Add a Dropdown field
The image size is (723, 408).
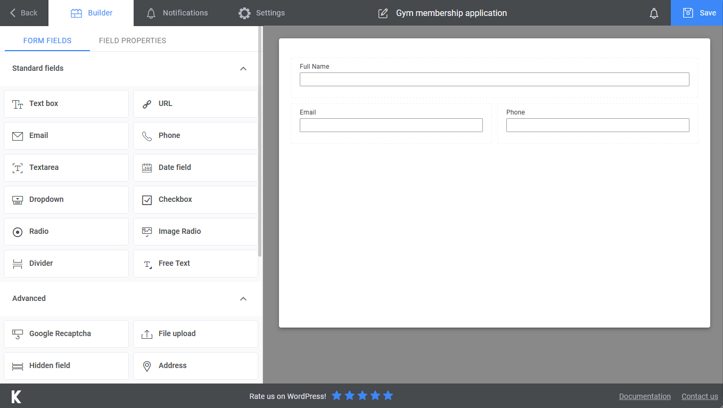point(66,200)
